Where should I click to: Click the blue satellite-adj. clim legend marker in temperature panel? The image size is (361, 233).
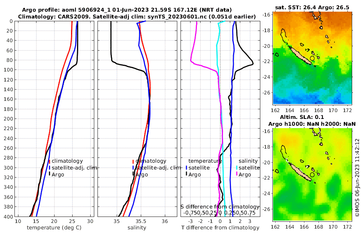click(x=49, y=168)
